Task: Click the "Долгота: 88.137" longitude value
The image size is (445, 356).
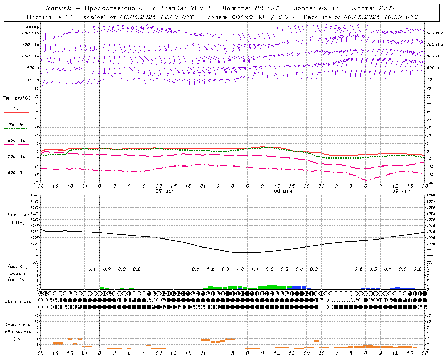Action: 250,8
